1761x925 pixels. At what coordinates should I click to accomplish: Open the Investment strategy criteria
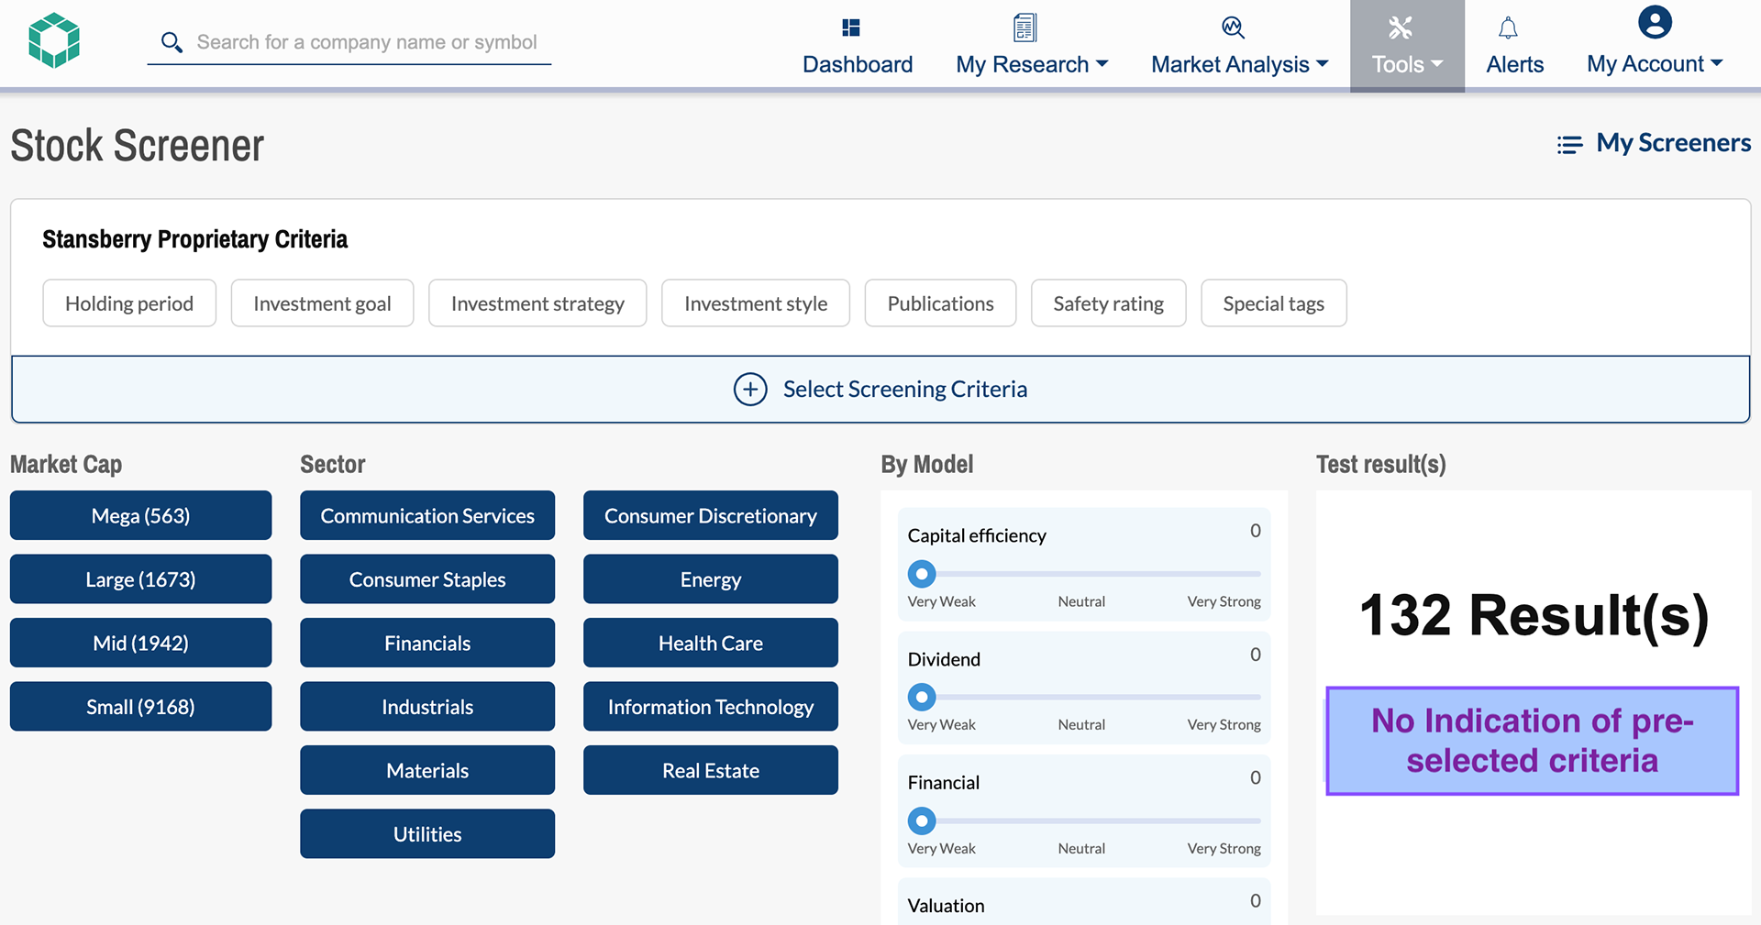point(537,303)
